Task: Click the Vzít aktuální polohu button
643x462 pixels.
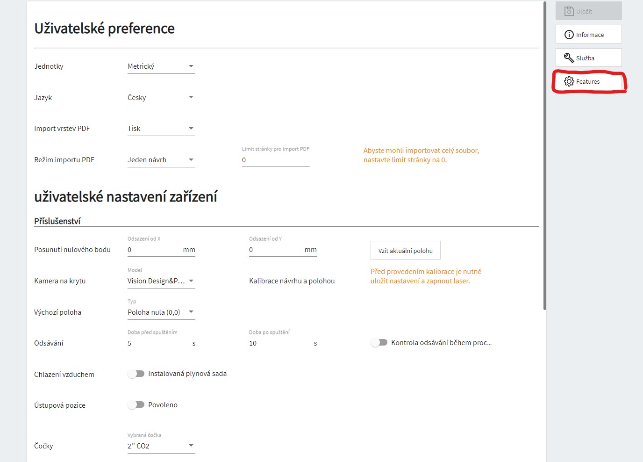Action: tap(405, 251)
